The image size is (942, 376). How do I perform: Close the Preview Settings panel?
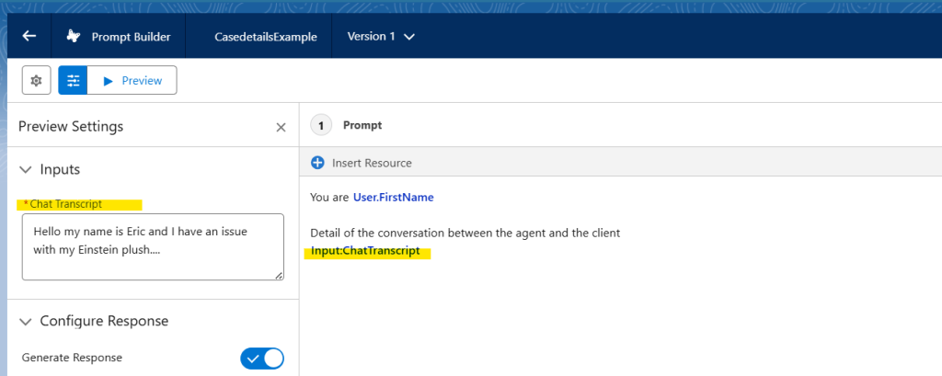pos(281,128)
